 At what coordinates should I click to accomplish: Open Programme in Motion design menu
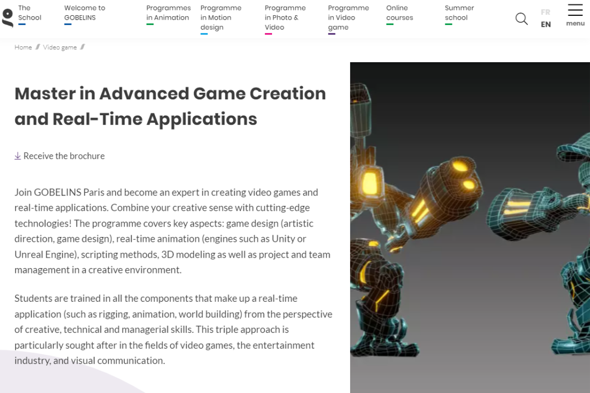click(x=221, y=17)
